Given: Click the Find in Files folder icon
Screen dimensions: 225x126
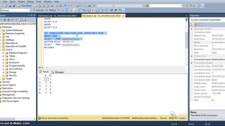Looking at the screenshot, I should pyautogui.click(x=146, y=6).
